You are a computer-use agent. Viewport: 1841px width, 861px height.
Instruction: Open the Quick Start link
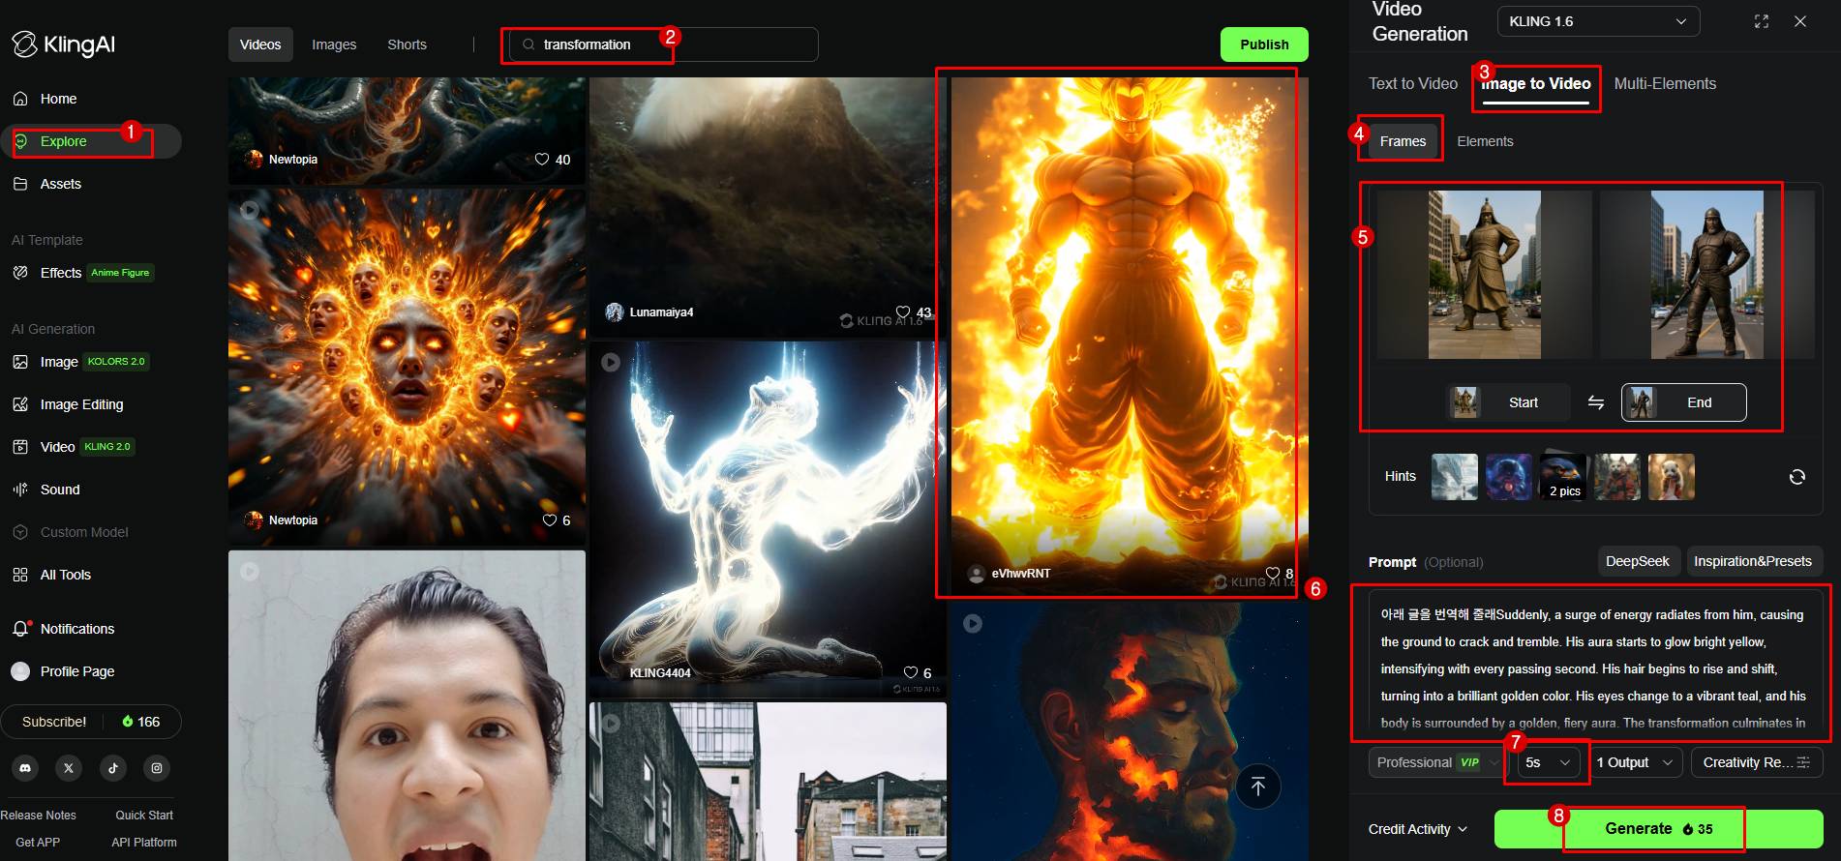pos(144,816)
